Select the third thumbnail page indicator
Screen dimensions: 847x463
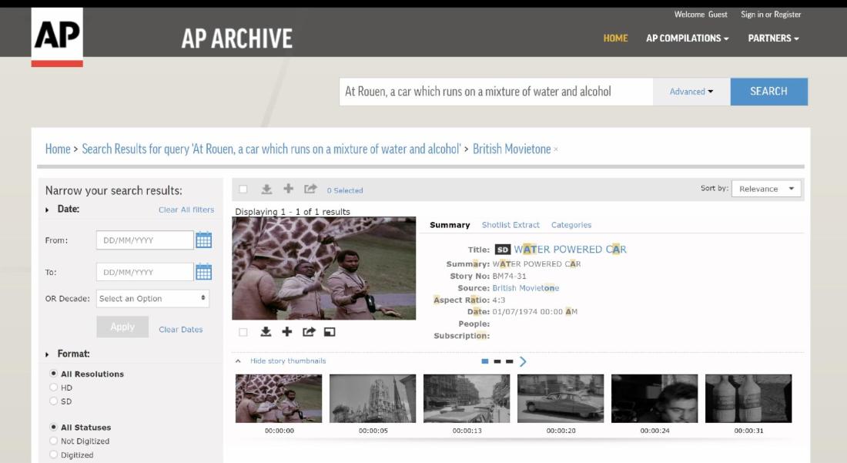pos(509,361)
